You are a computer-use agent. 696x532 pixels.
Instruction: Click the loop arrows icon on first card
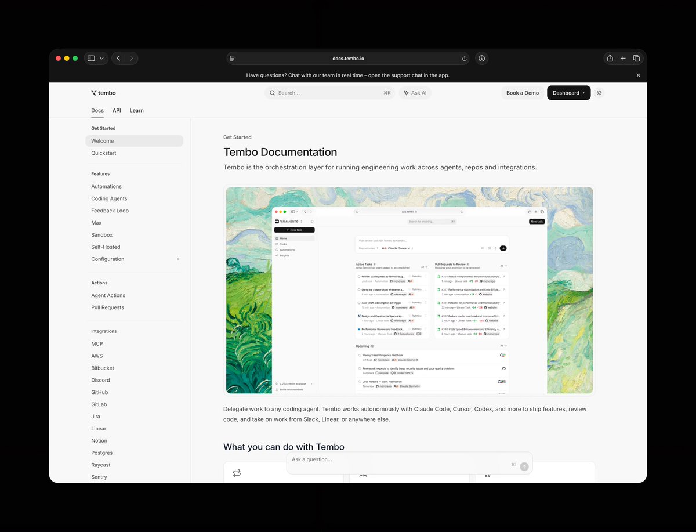point(237,473)
